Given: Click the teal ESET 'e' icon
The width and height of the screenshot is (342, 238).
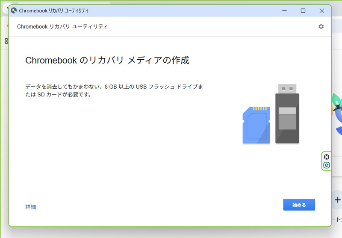Looking at the screenshot, I should [327, 165].
